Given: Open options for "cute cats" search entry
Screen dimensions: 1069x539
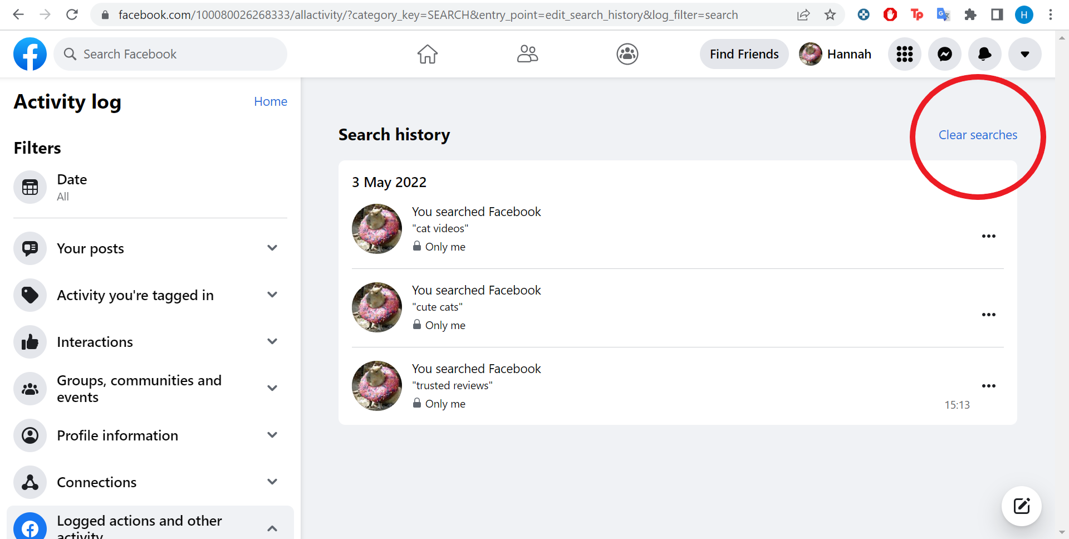Looking at the screenshot, I should point(989,315).
